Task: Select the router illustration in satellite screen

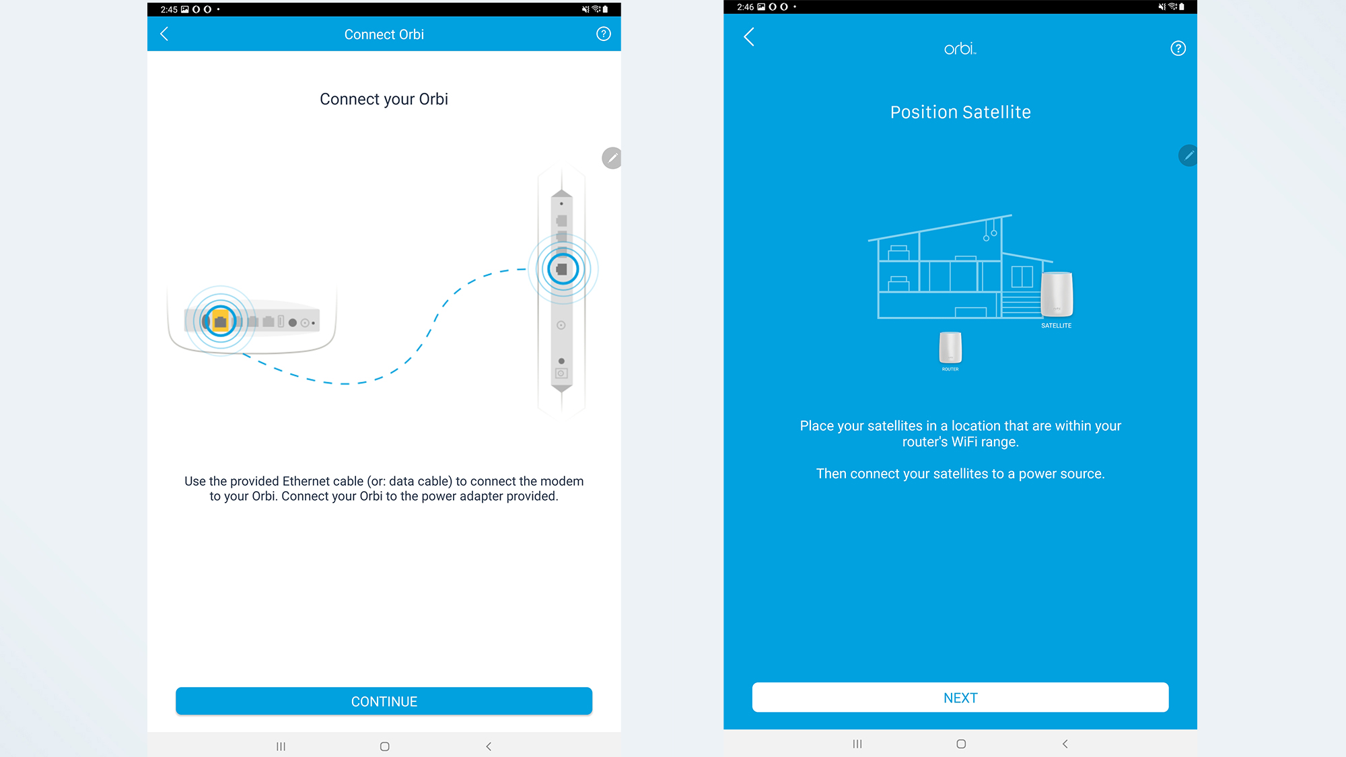Action: [950, 349]
